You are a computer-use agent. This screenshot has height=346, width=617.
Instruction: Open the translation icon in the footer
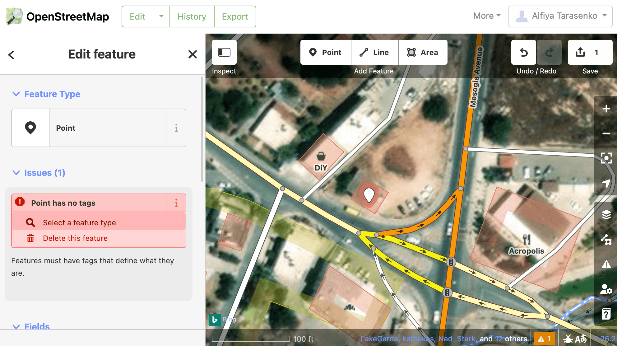(x=581, y=339)
